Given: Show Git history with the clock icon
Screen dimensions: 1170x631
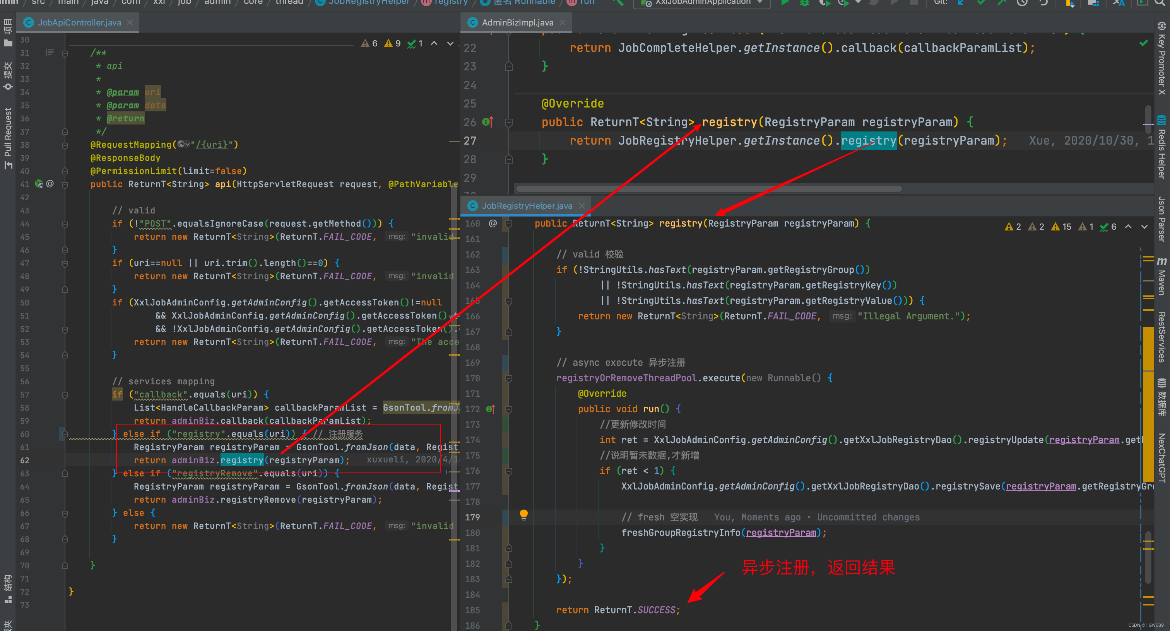Looking at the screenshot, I should coord(1022,2).
